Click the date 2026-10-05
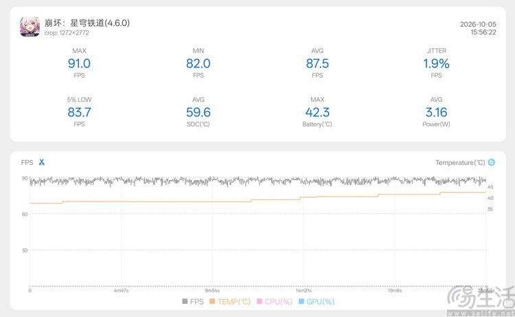Image resolution: width=515 pixels, height=317 pixels. (478, 24)
